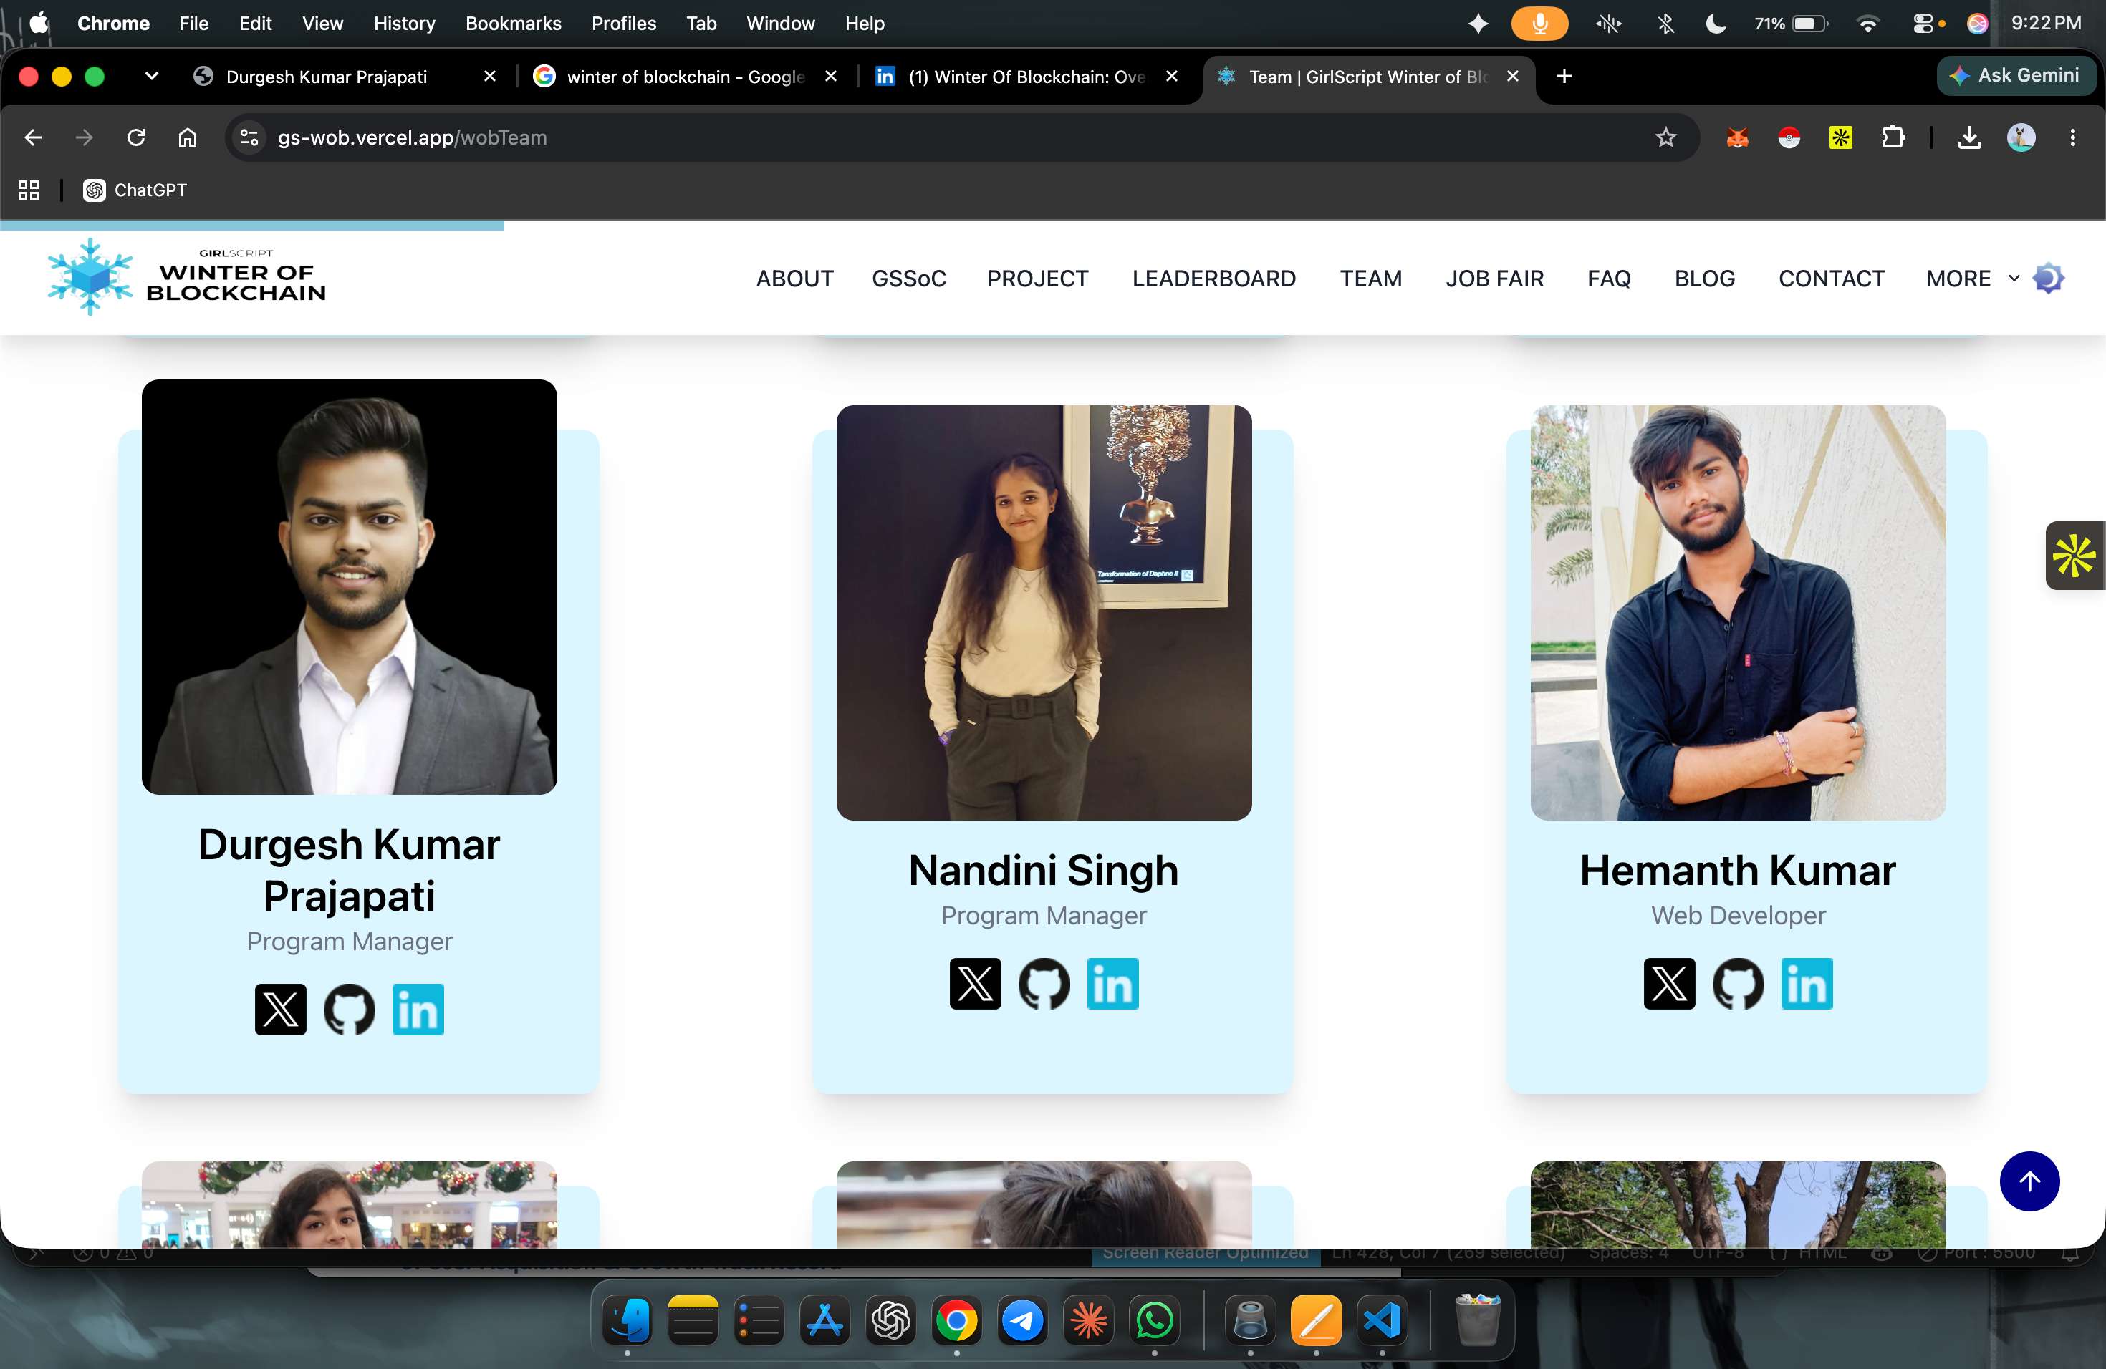Viewport: 2106px width, 1369px height.
Task: View site information icon in address bar
Action: (249, 138)
